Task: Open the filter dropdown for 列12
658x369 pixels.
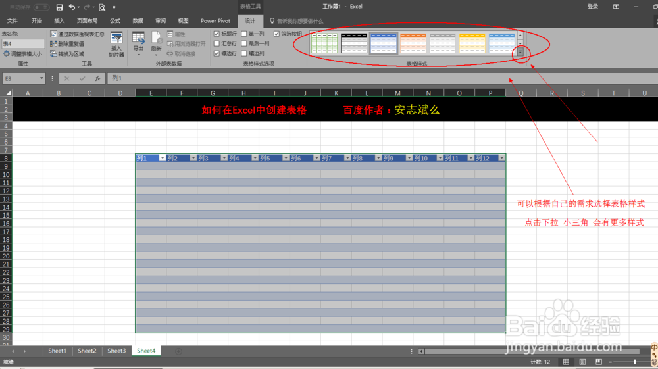Action: pyautogui.click(x=501, y=158)
